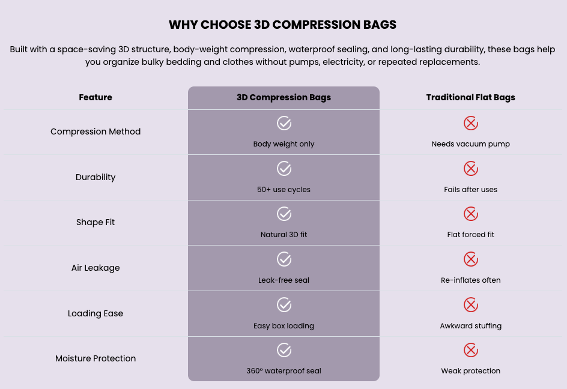Click the Compression Method row label
Image resolution: width=567 pixels, height=389 pixels.
click(96, 131)
